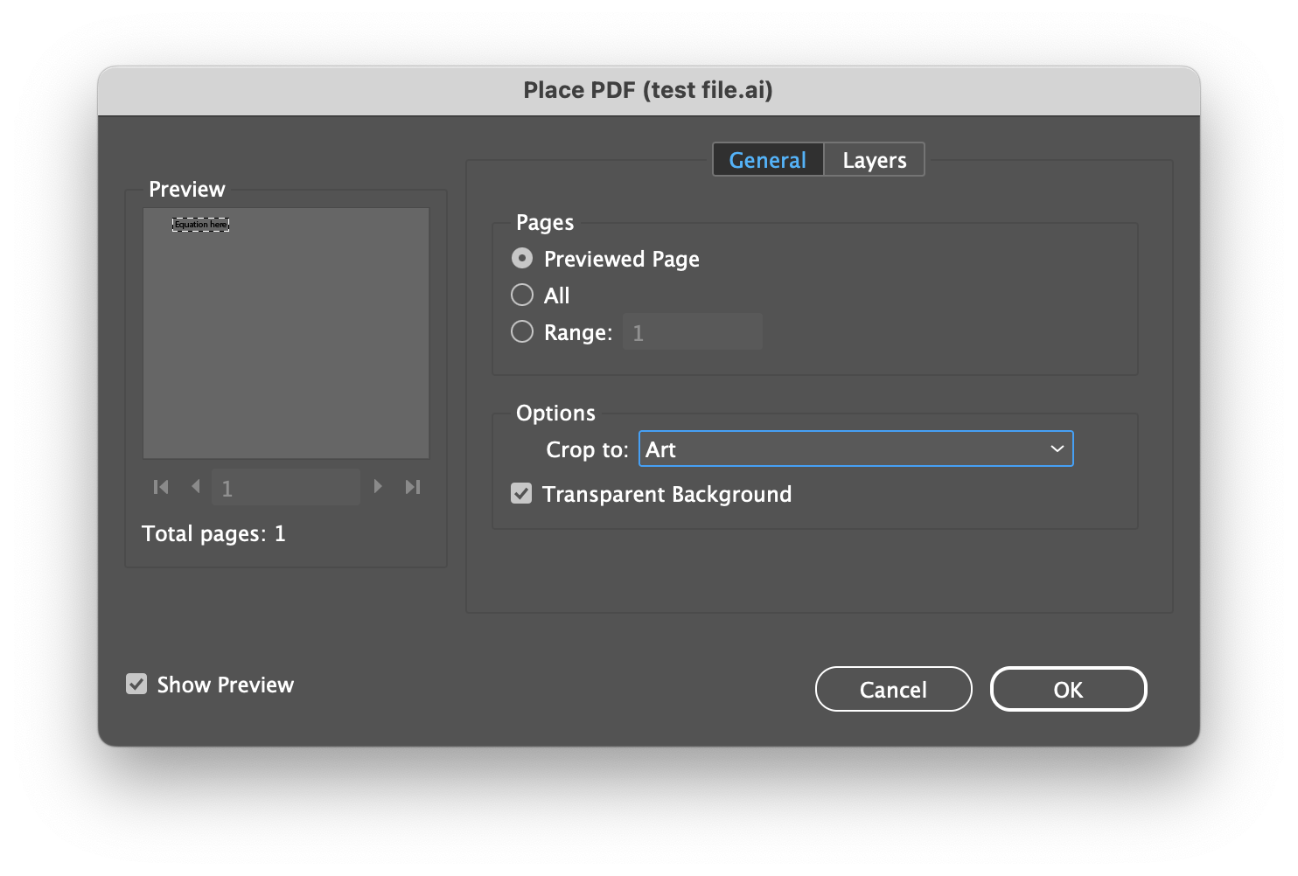Screen dimensions: 1298x876
Task: Click the page number input field
Action: click(x=286, y=487)
